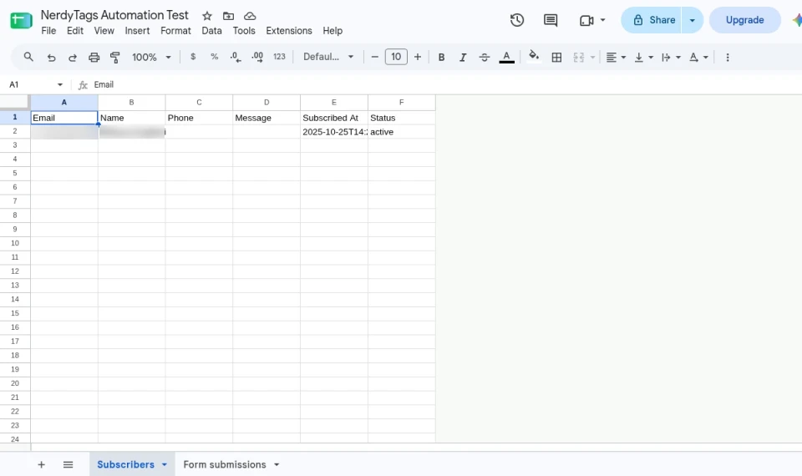Format as percent
The width and height of the screenshot is (802, 476).
point(215,57)
